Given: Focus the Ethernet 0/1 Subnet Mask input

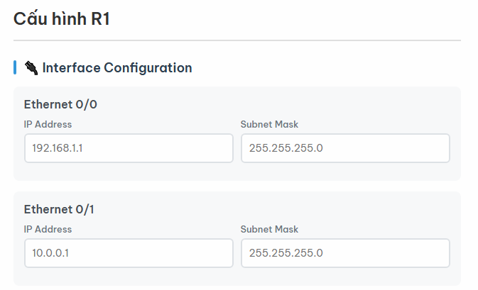Looking at the screenshot, I should [x=345, y=253].
